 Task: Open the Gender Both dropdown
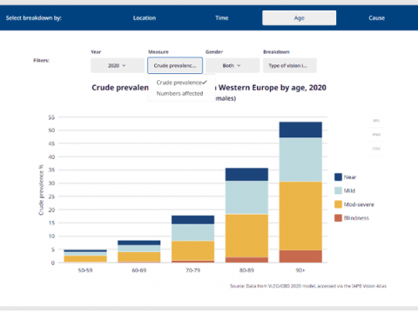click(233, 65)
